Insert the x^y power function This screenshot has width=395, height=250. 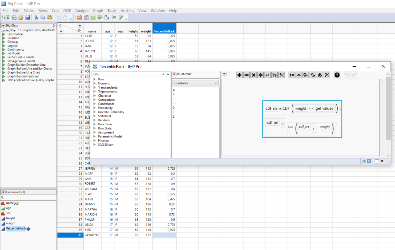(267, 75)
